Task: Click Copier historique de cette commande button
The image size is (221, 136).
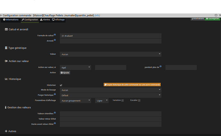Action: tap(132, 84)
